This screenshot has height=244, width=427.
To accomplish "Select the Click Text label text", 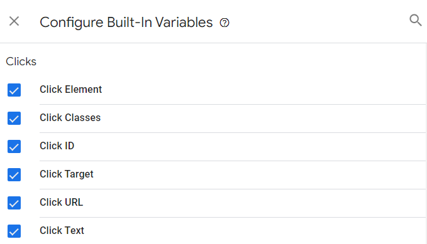I will (62, 231).
